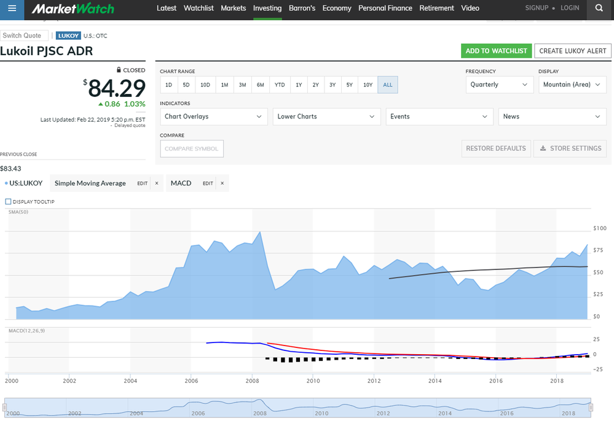Viewport: 614px width, 421px height.
Task: Edit the MACD indicator settings
Action: pyautogui.click(x=208, y=183)
